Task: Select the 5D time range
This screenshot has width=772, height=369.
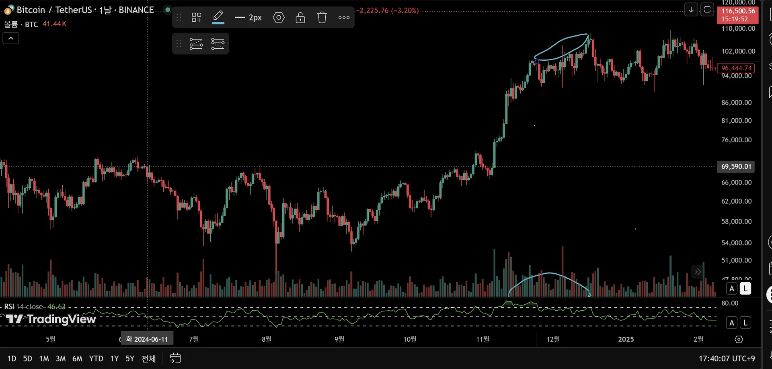Action: pyautogui.click(x=27, y=359)
